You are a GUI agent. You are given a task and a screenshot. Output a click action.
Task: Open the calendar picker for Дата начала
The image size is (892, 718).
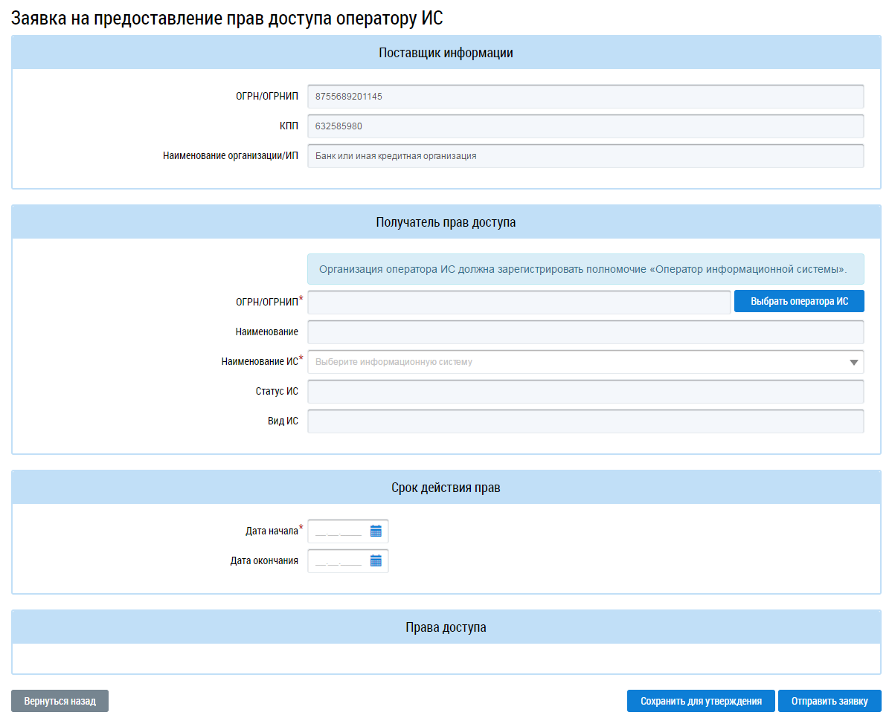376,531
